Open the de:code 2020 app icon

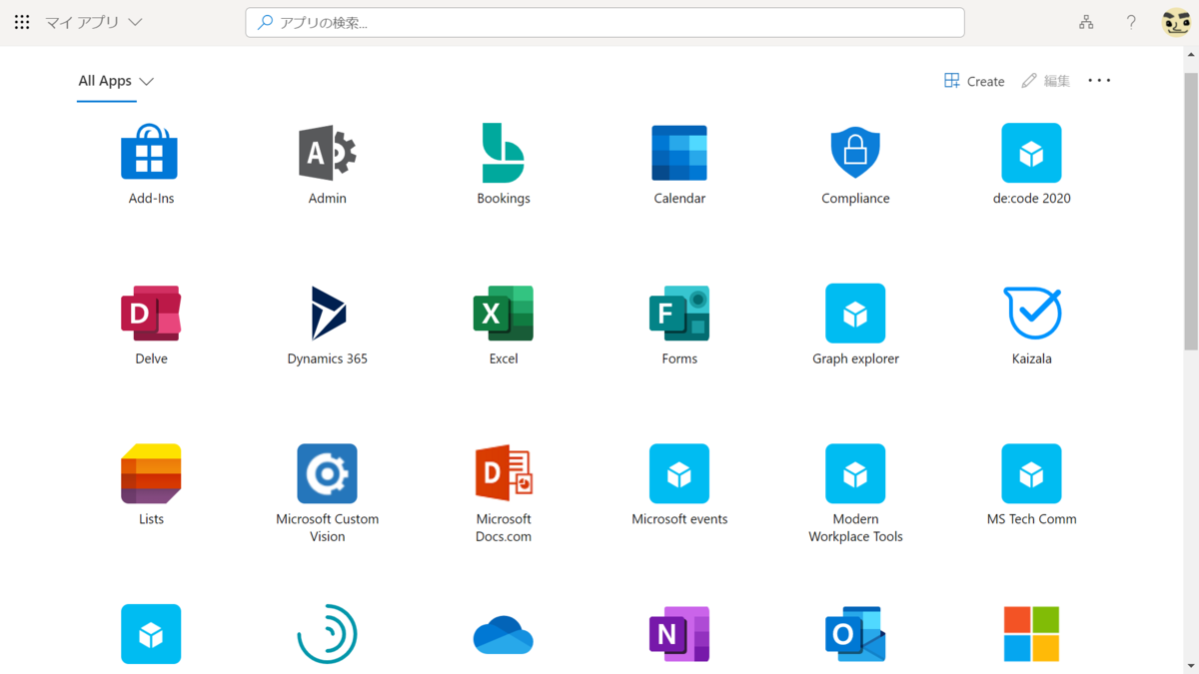pos(1031,153)
